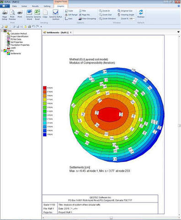Send the graphic to Word
The image size is (181, 220).
point(29,15)
